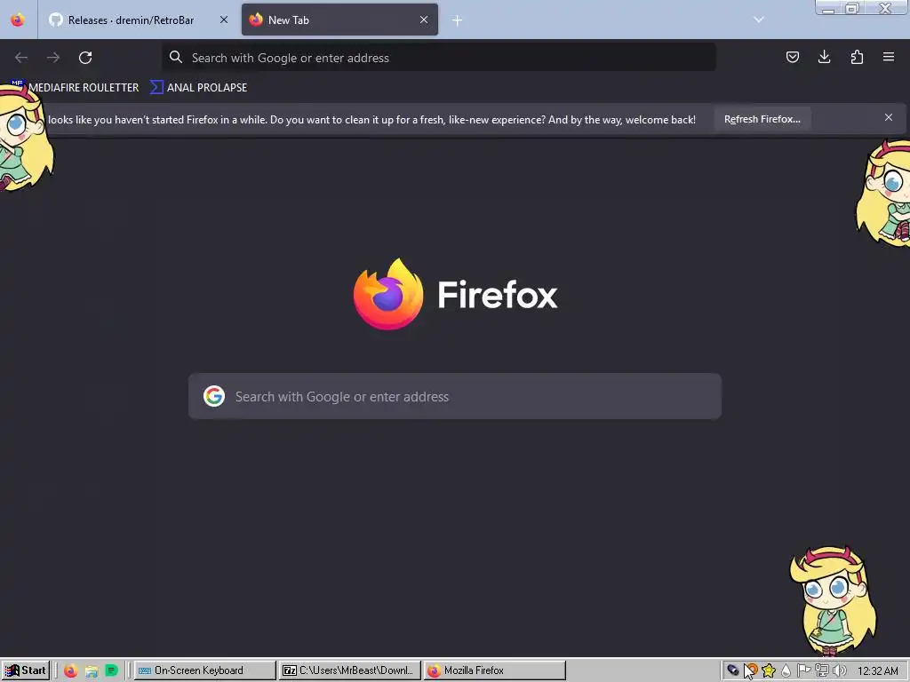Open the Extensions puzzle icon
910x682 pixels.
pyautogui.click(x=857, y=57)
